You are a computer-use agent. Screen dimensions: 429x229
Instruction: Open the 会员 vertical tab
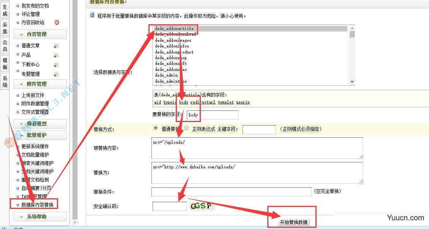5,46
